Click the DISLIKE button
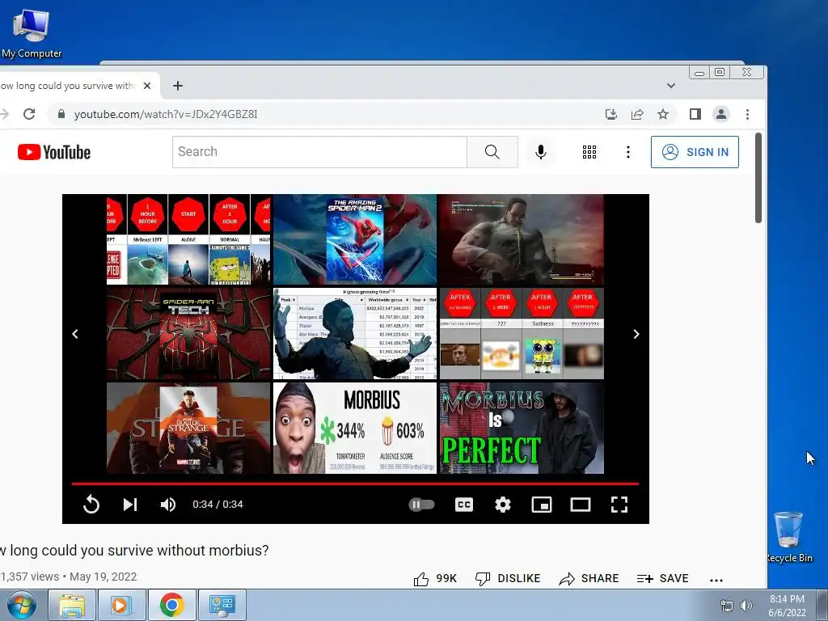The width and height of the screenshot is (828, 621). coord(508,579)
